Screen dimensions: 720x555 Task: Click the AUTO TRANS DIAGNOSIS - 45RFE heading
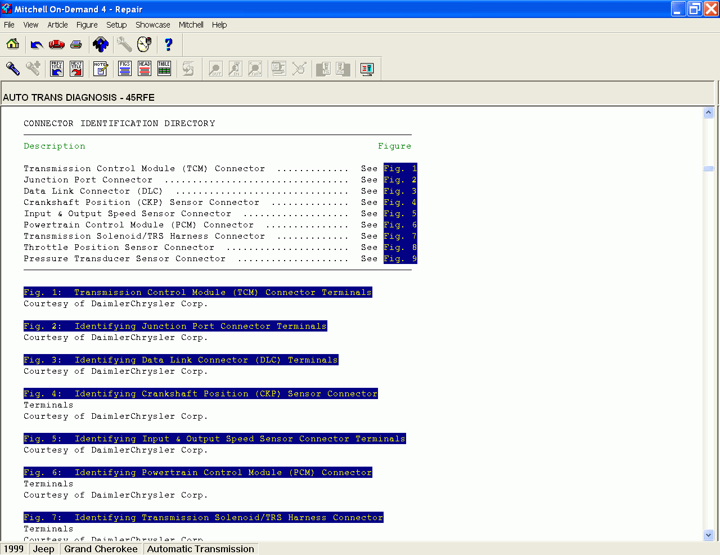click(79, 97)
